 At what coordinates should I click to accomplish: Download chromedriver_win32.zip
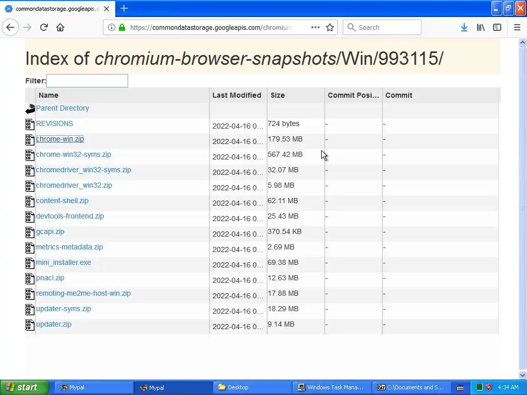click(x=74, y=185)
